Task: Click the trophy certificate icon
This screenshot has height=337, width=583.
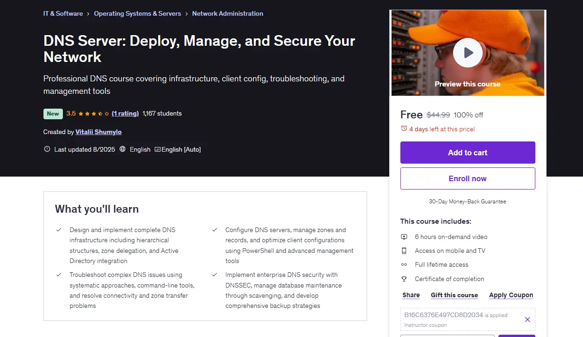Action: pos(404,279)
